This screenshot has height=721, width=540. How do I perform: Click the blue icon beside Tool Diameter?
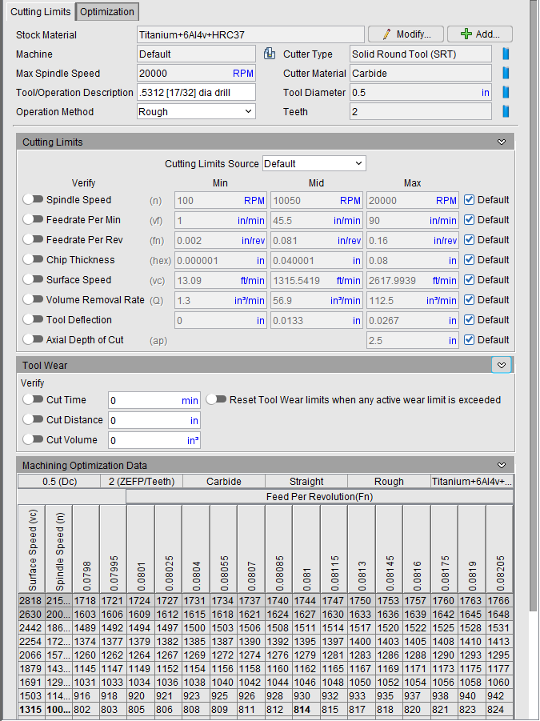506,92
